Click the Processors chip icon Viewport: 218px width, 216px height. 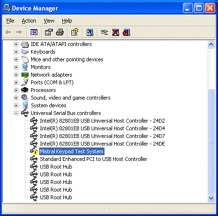(x=25, y=90)
